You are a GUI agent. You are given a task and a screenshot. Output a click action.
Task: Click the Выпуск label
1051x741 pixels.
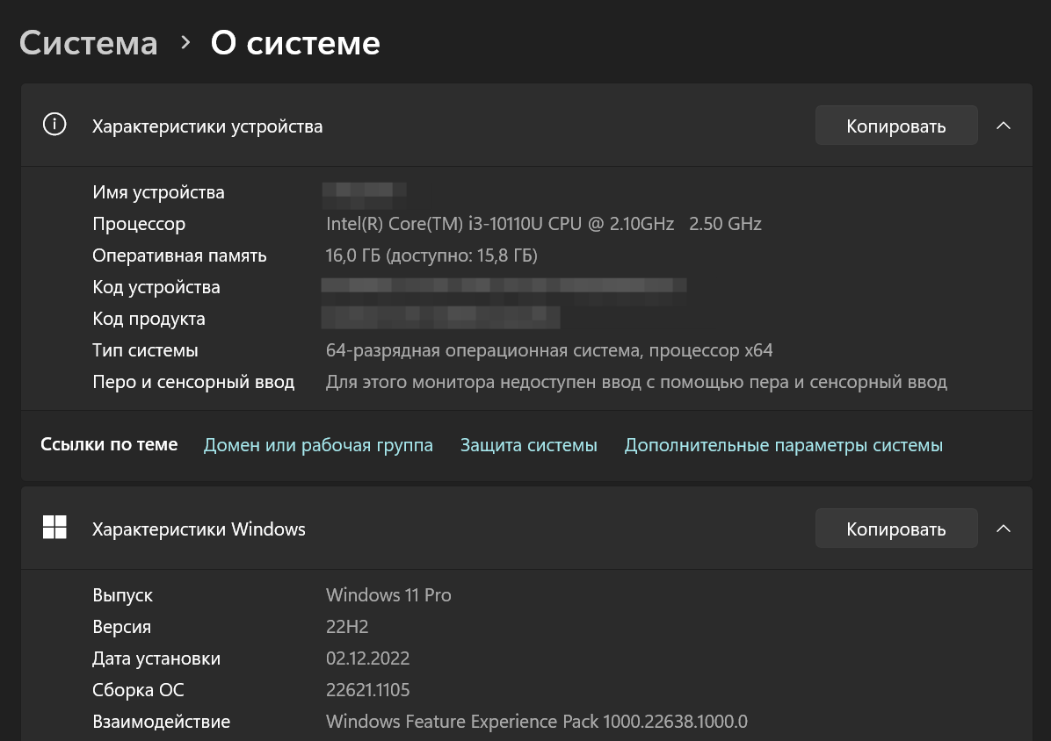click(123, 596)
